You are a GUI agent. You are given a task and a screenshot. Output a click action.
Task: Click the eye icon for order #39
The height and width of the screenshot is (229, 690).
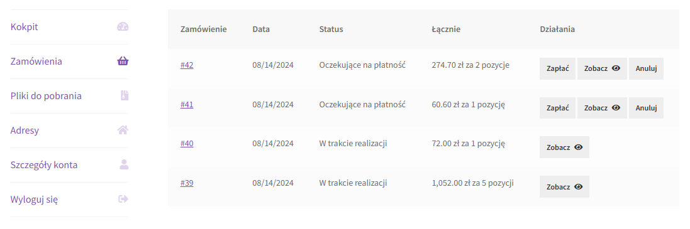point(579,186)
